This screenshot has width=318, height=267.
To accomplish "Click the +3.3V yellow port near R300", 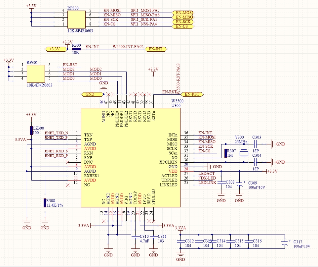I will point(56,49).
